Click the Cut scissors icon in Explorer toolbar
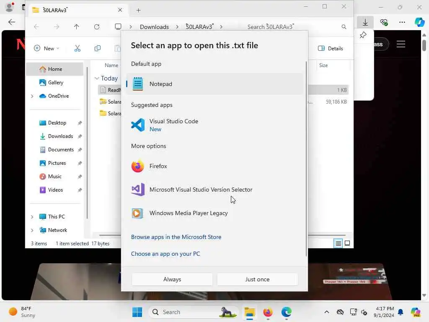Viewport: 429px width, 322px height. pos(78,49)
